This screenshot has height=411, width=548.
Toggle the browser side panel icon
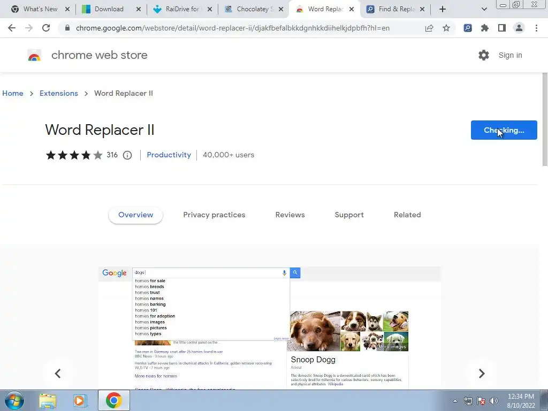coord(502,28)
